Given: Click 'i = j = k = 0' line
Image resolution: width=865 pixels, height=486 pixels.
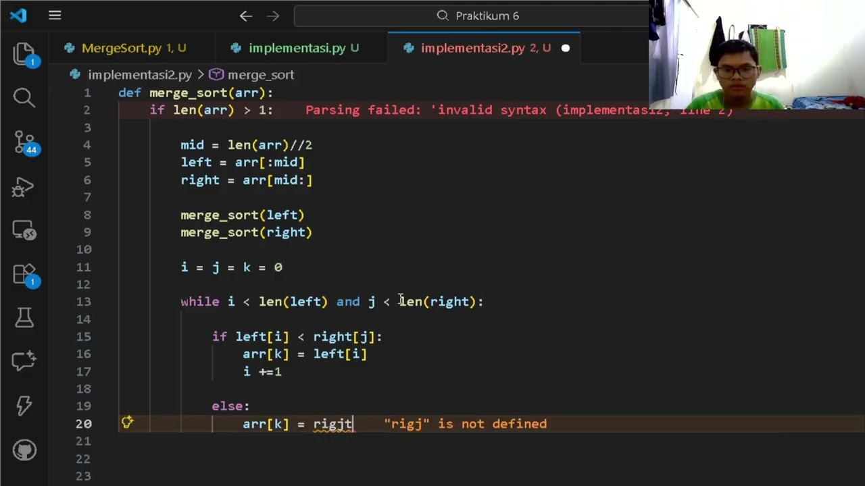Looking at the screenshot, I should (231, 267).
